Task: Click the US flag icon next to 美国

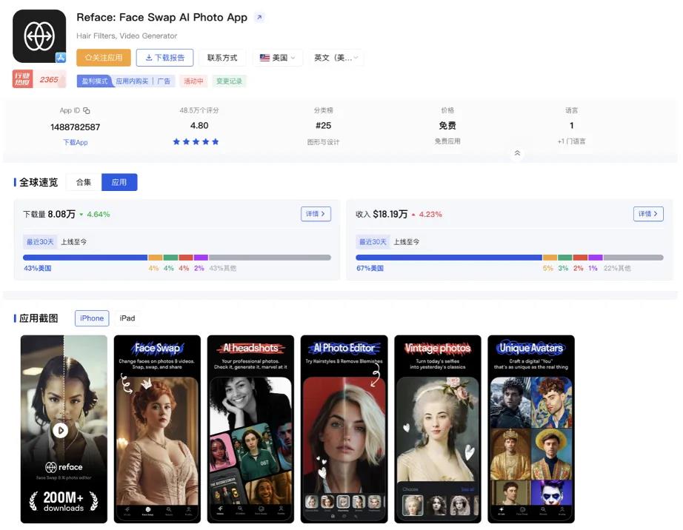Action: (x=263, y=57)
